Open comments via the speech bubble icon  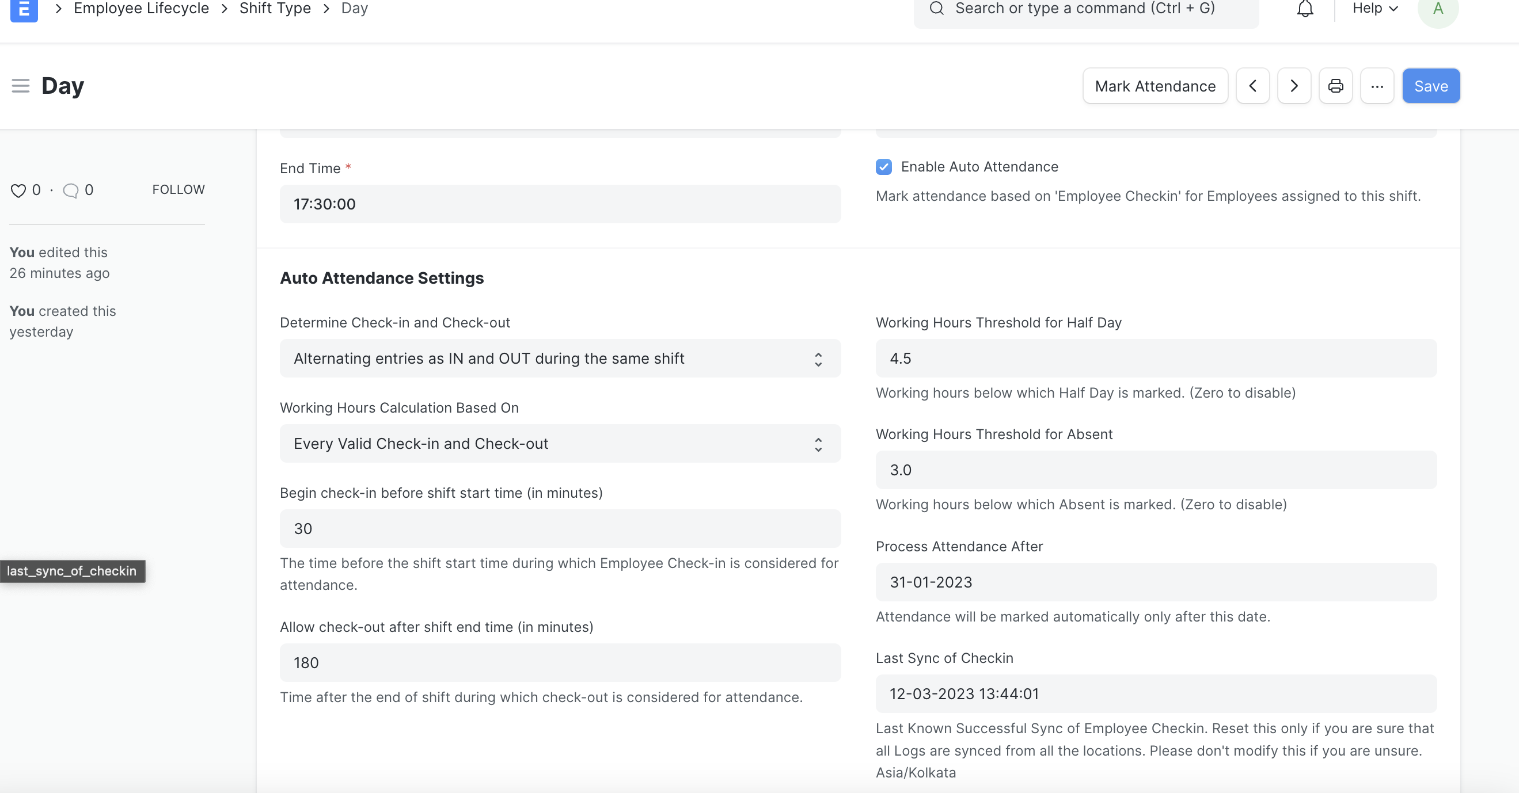pyautogui.click(x=71, y=190)
